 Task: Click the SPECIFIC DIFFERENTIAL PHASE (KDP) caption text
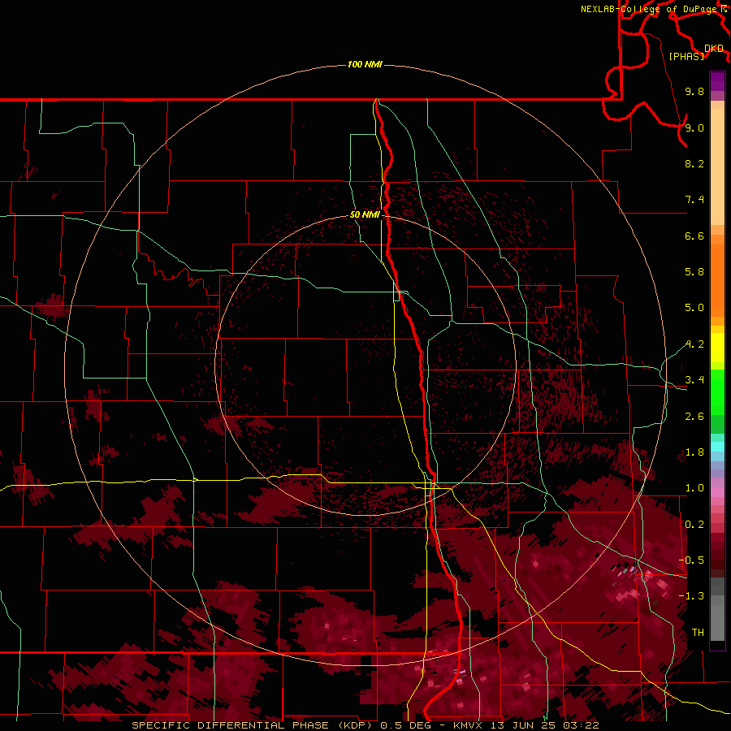[253, 725]
